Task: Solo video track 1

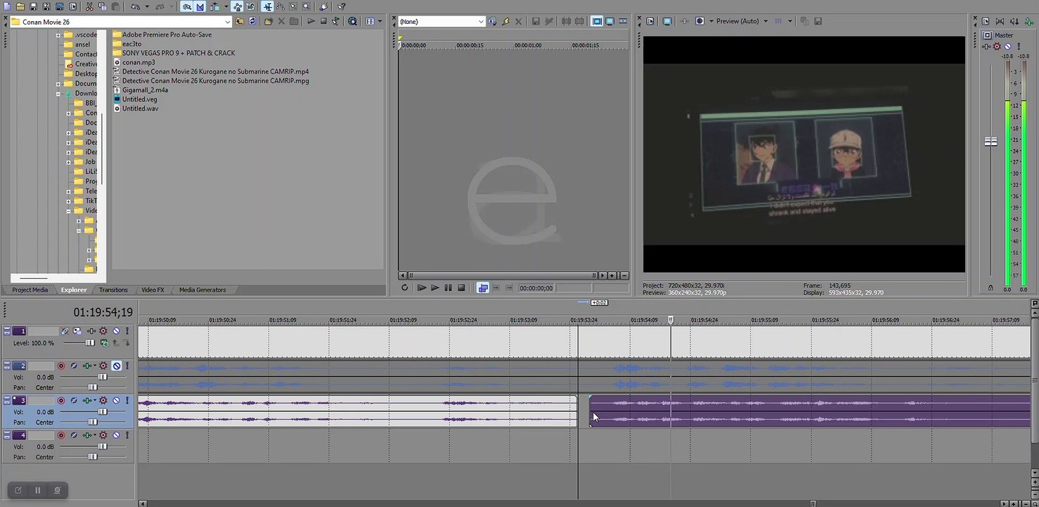Action: pyautogui.click(x=127, y=331)
